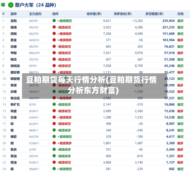The height and width of the screenshot is (172, 190).
Task: Click the 偏多 direction in 黄金 row
Action: point(180,40)
